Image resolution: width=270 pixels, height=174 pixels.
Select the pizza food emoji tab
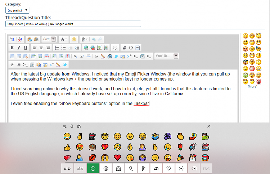coord(144,169)
